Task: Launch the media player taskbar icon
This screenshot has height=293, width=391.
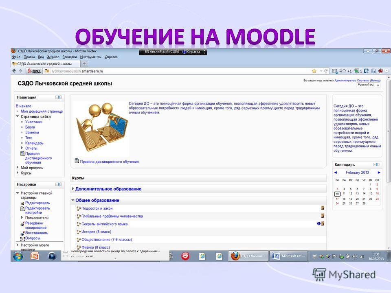Action: [x=52, y=256]
